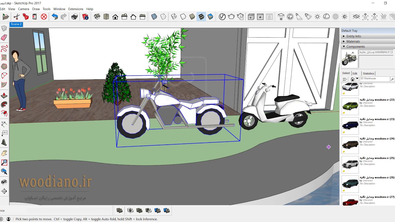Select component woodiano.ir (27) red car

[x=350, y=200]
